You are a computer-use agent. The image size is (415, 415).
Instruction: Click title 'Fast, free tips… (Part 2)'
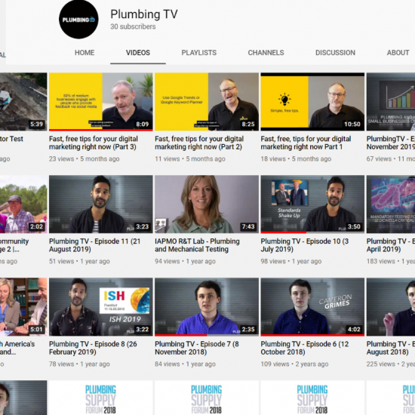click(x=199, y=143)
